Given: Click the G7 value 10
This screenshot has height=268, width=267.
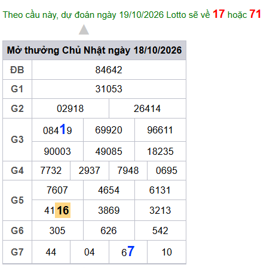Looking at the screenshot, I should (167, 252).
